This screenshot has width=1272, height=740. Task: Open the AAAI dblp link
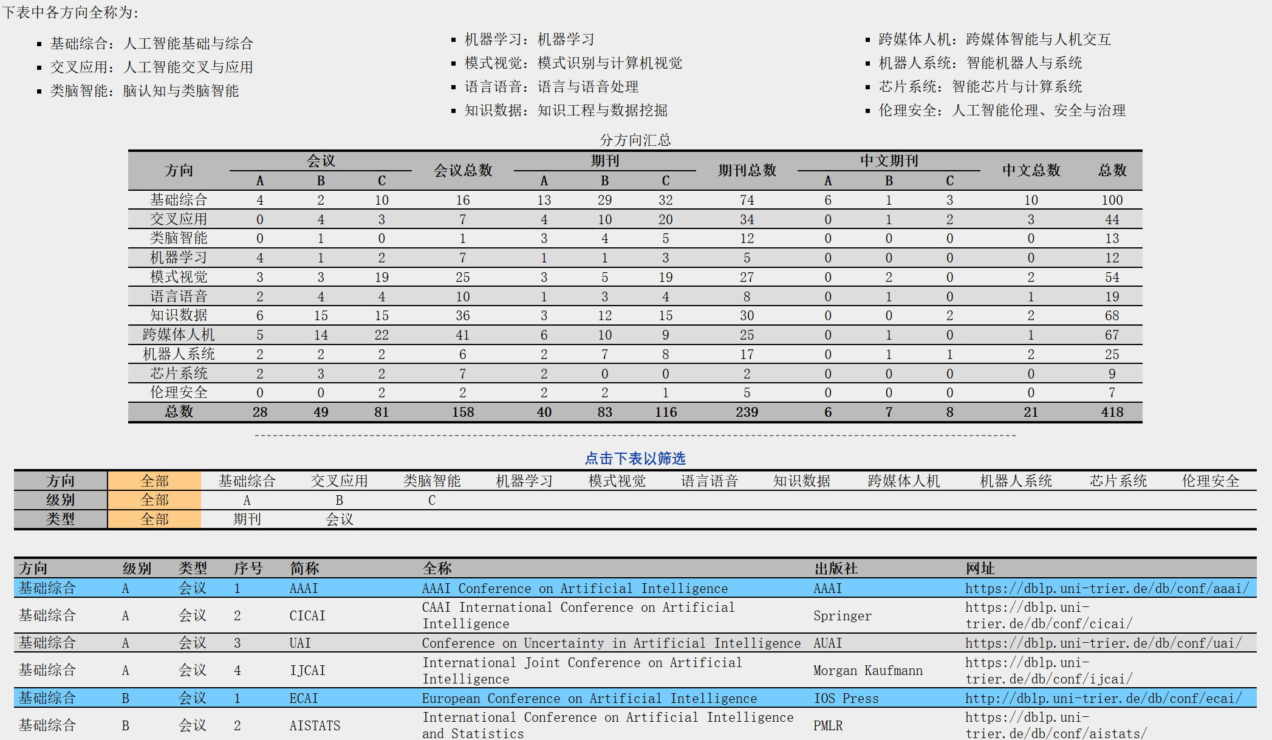(1106, 588)
